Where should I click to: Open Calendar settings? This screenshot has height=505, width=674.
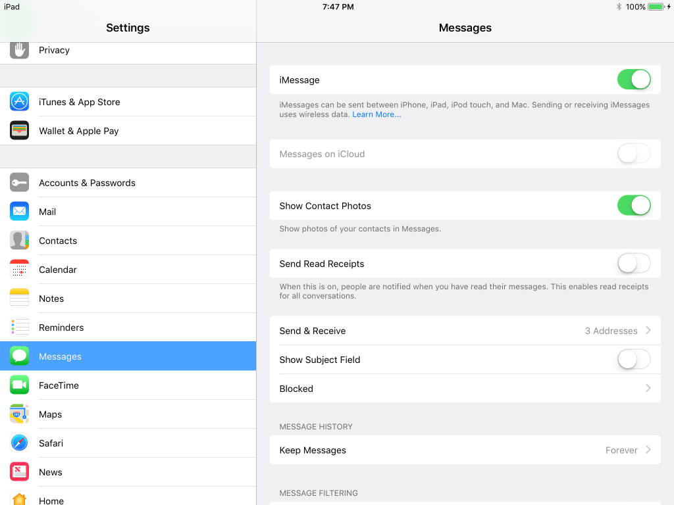coord(128,269)
